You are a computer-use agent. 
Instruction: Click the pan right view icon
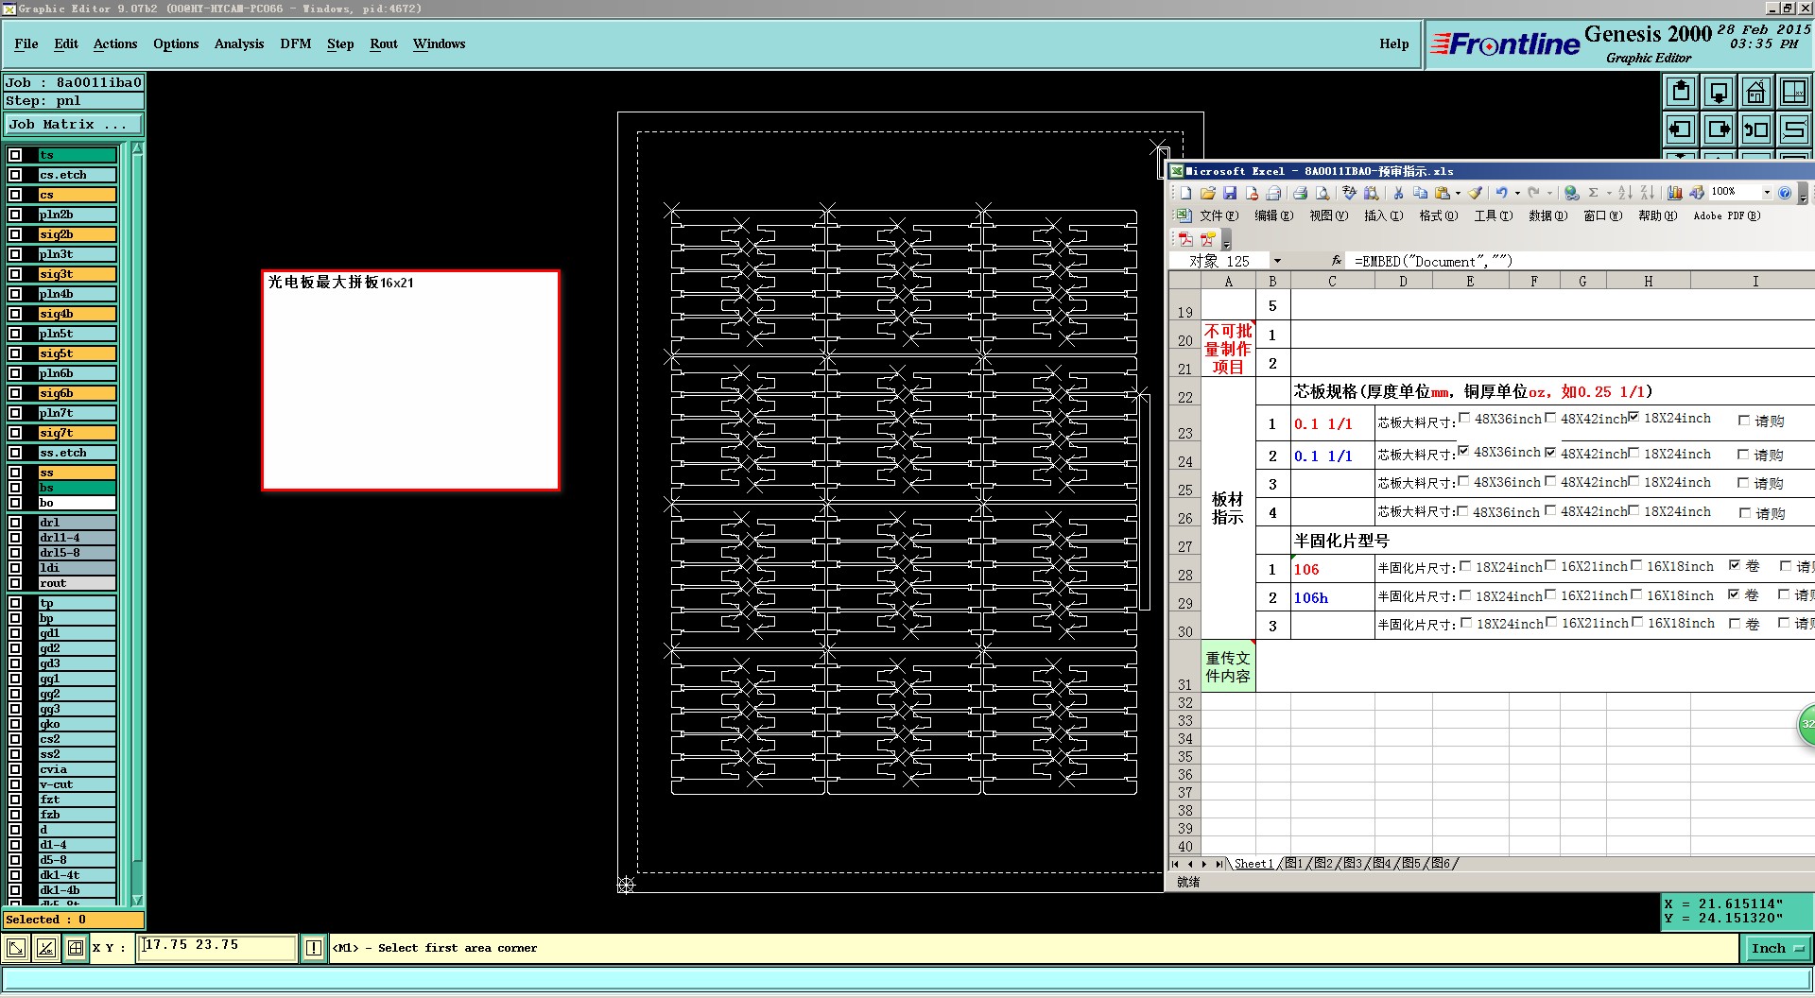click(1718, 129)
